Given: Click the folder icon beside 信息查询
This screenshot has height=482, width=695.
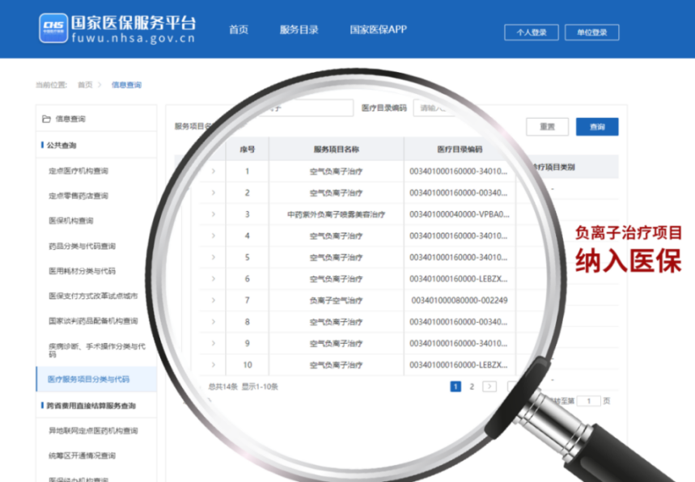Looking at the screenshot, I should [46, 119].
